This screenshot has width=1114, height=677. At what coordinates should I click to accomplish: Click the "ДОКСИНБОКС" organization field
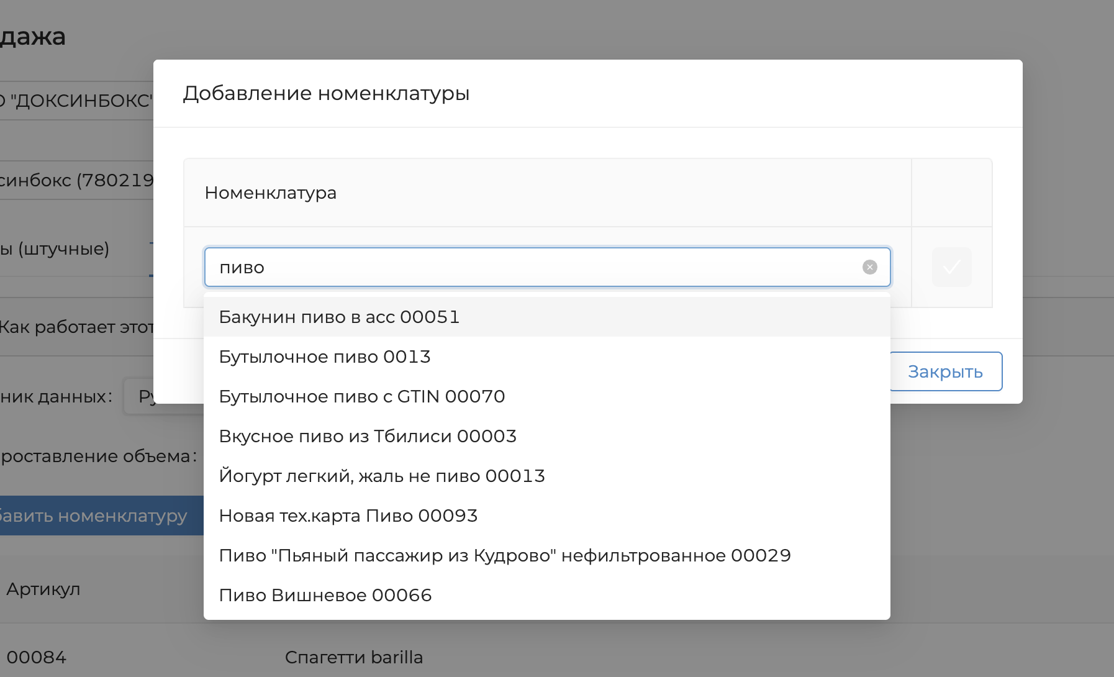coord(76,100)
